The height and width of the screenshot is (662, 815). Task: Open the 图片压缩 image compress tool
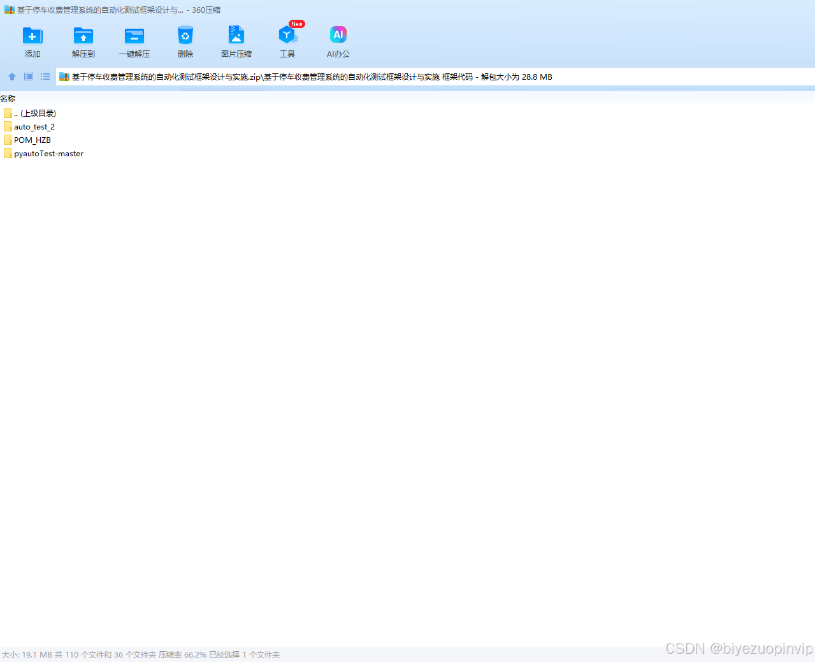pos(236,36)
